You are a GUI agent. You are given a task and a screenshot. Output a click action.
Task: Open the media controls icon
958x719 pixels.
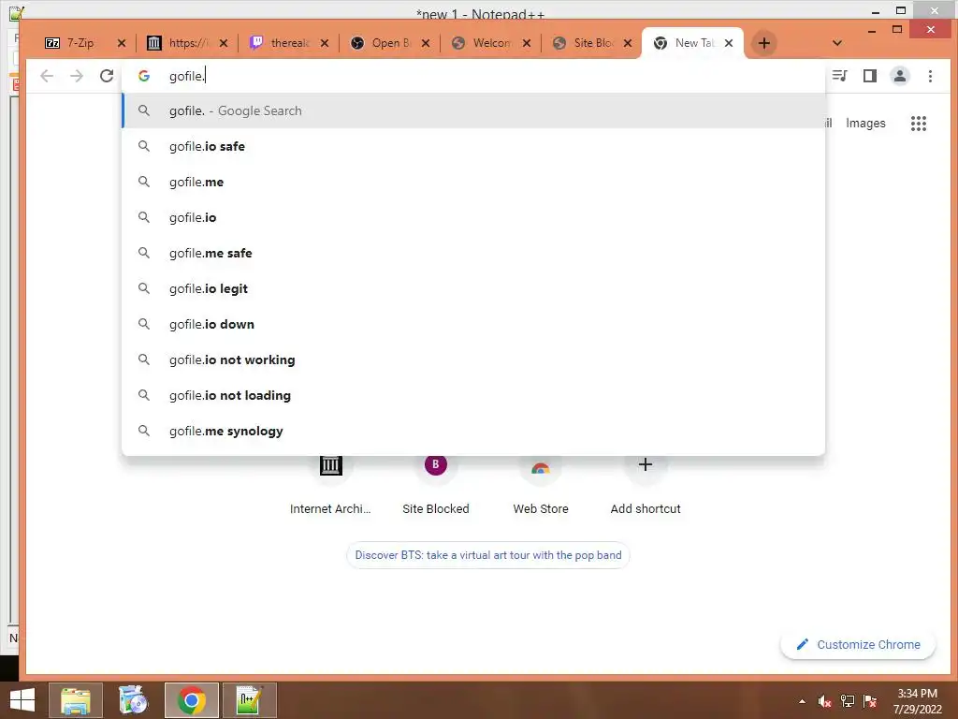coord(839,76)
